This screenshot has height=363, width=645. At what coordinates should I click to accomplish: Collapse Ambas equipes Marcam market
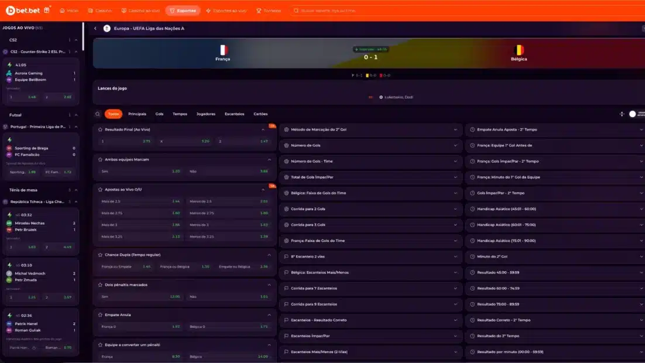point(269,160)
